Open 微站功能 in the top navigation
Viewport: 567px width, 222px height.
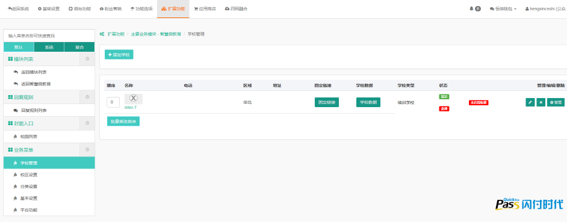pyautogui.click(x=79, y=8)
